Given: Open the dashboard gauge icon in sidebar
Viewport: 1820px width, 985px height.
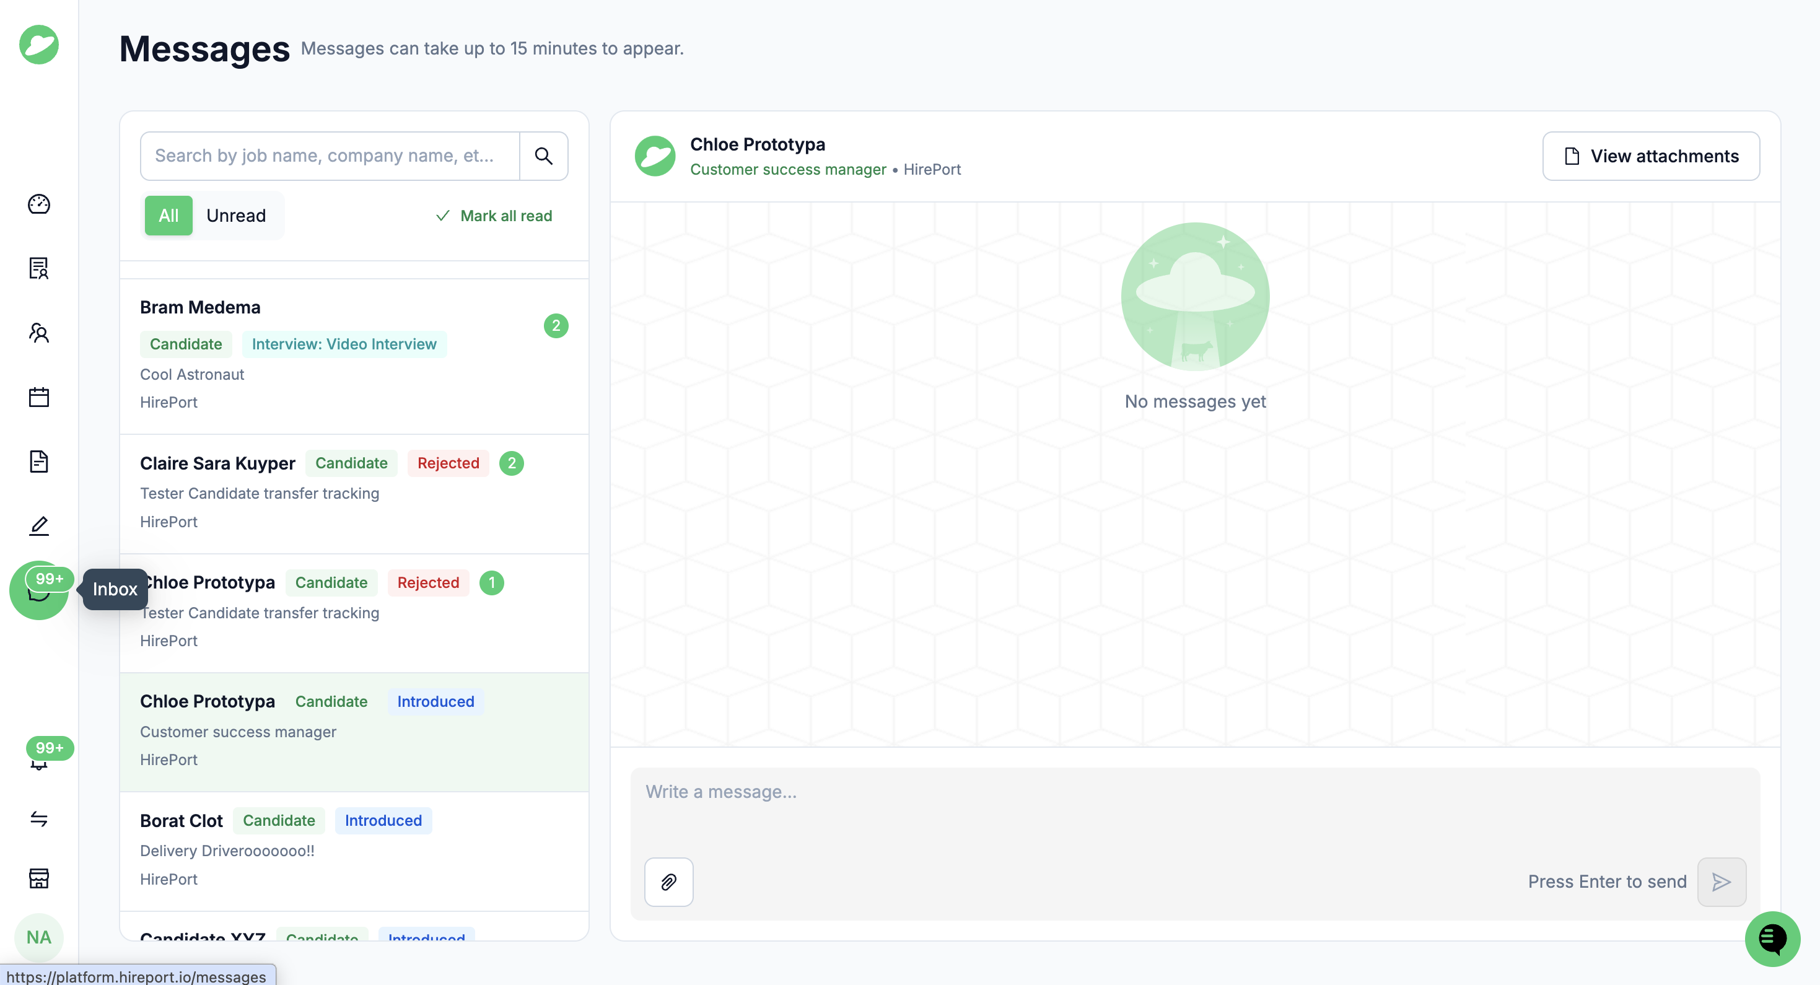Looking at the screenshot, I should [x=39, y=204].
